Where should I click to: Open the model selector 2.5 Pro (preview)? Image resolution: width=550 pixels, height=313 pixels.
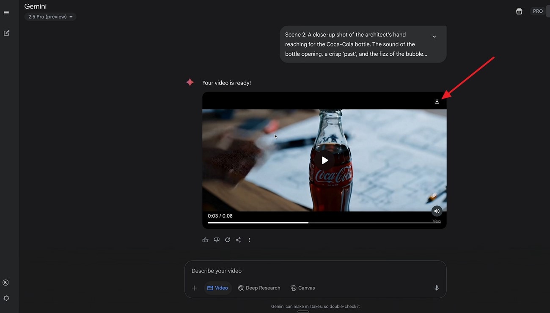click(x=50, y=17)
